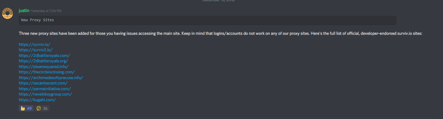The width and height of the screenshot is (443, 119).
Task: Open the thecircleisclosing.com link
Action: pyautogui.click(x=47, y=72)
